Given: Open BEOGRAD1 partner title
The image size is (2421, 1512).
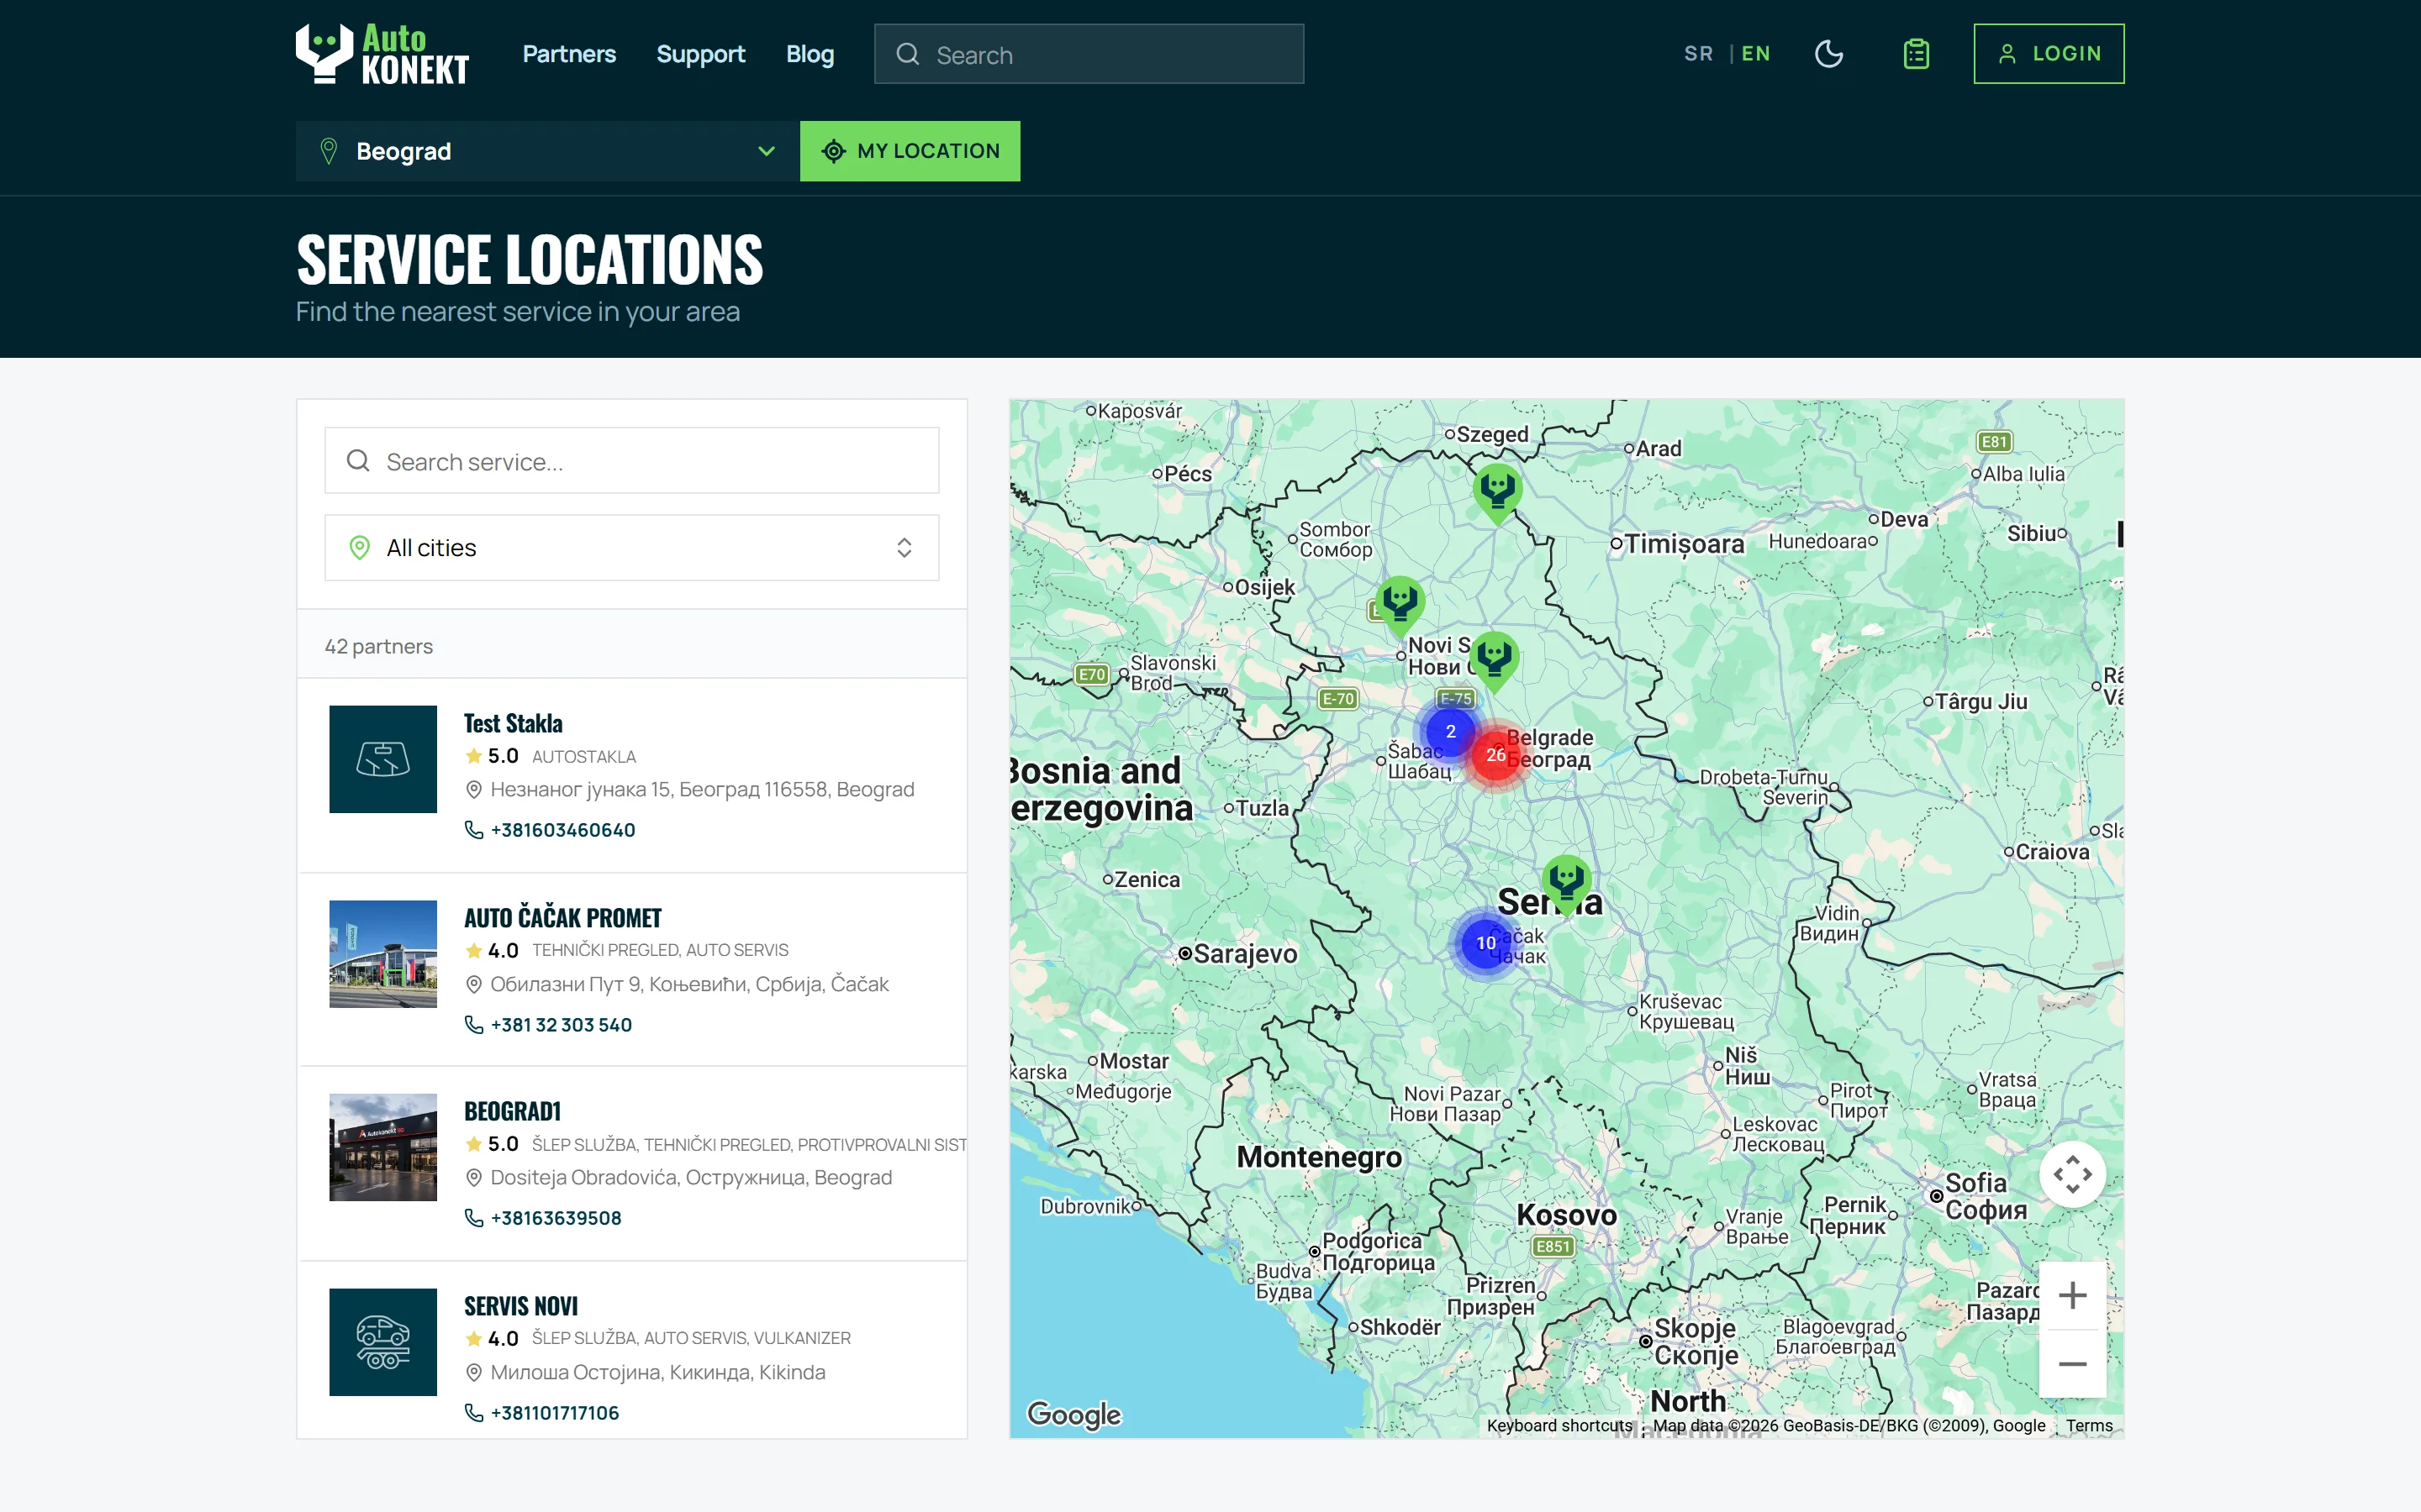Looking at the screenshot, I should [x=512, y=1111].
